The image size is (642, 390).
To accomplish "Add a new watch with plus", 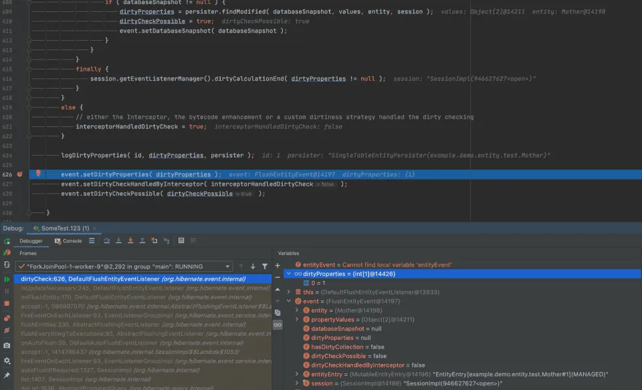I will pyautogui.click(x=278, y=266).
